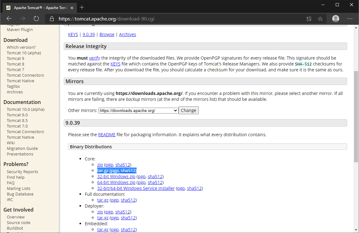Image resolution: width=359 pixels, height=233 pixels.
Task: View site info via the lock icon
Action: point(52,19)
